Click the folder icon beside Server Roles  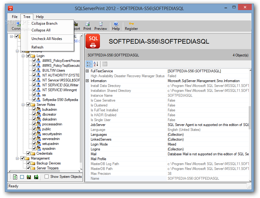pos(33,105)
